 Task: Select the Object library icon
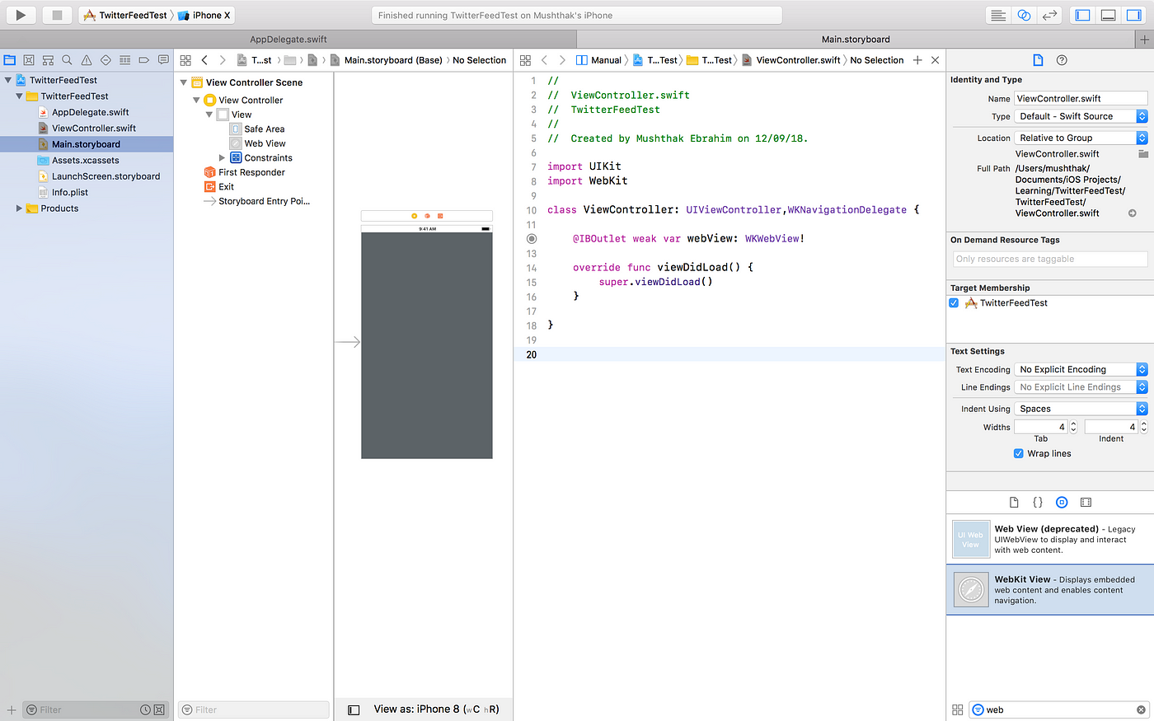coord(1062,502)
